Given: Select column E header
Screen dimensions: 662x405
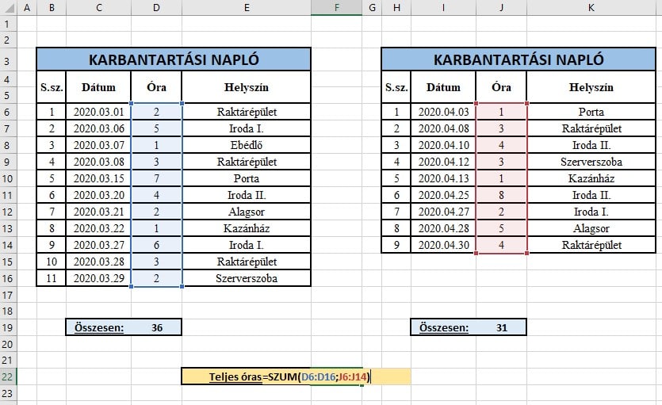Looking at the screenshot, I should coord(247,8).
